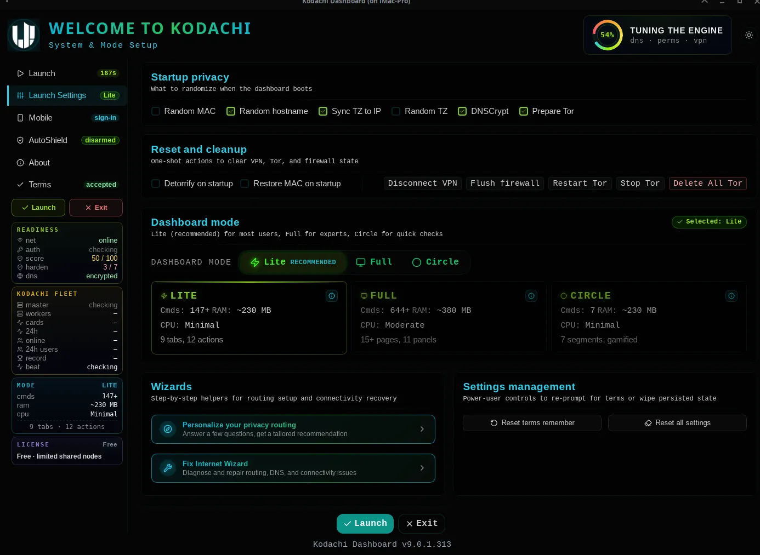760x555 pixels.
Task: Click the compass icon on routing wizard
Action: point(168,430)
